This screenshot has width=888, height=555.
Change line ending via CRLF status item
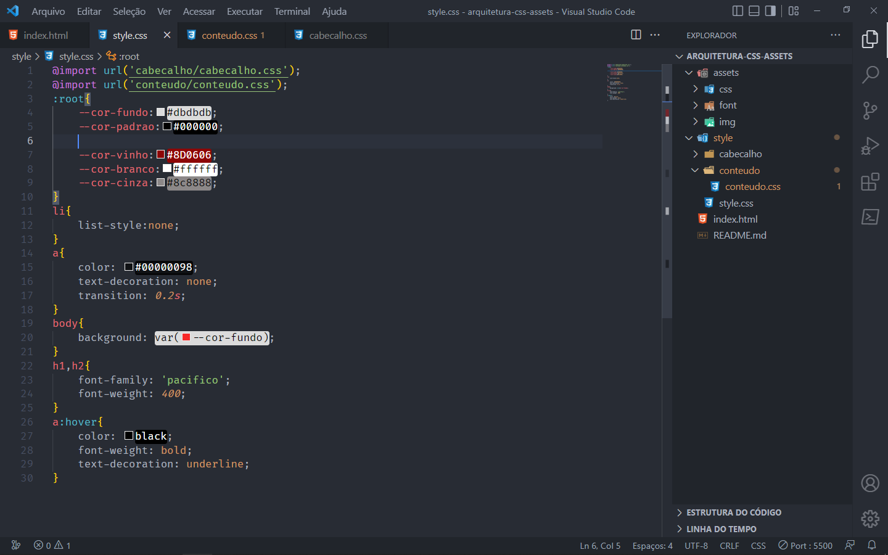(x=730, y=545)
